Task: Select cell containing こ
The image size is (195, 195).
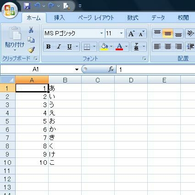Action: click(65, 162)
